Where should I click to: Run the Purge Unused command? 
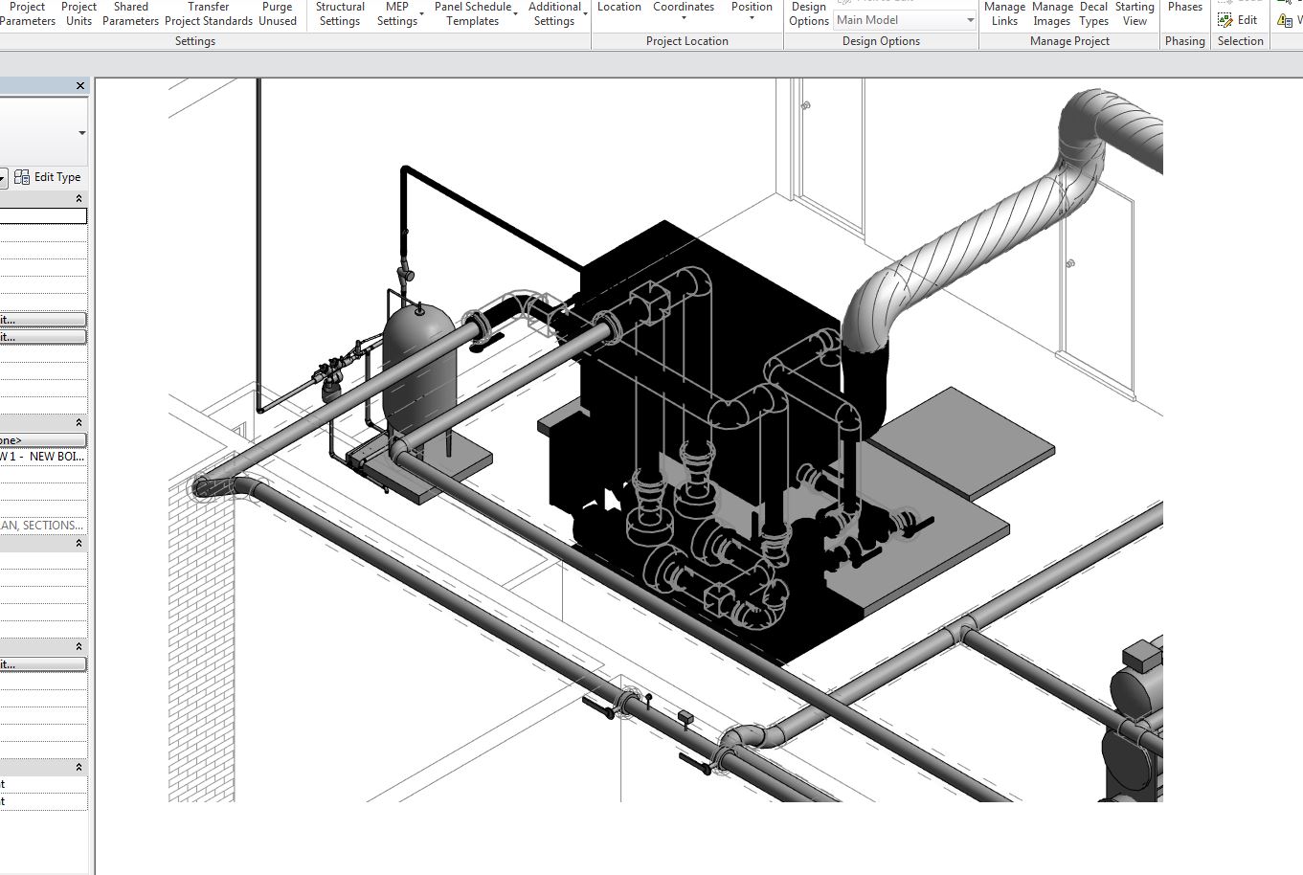[x=278, y=13]
